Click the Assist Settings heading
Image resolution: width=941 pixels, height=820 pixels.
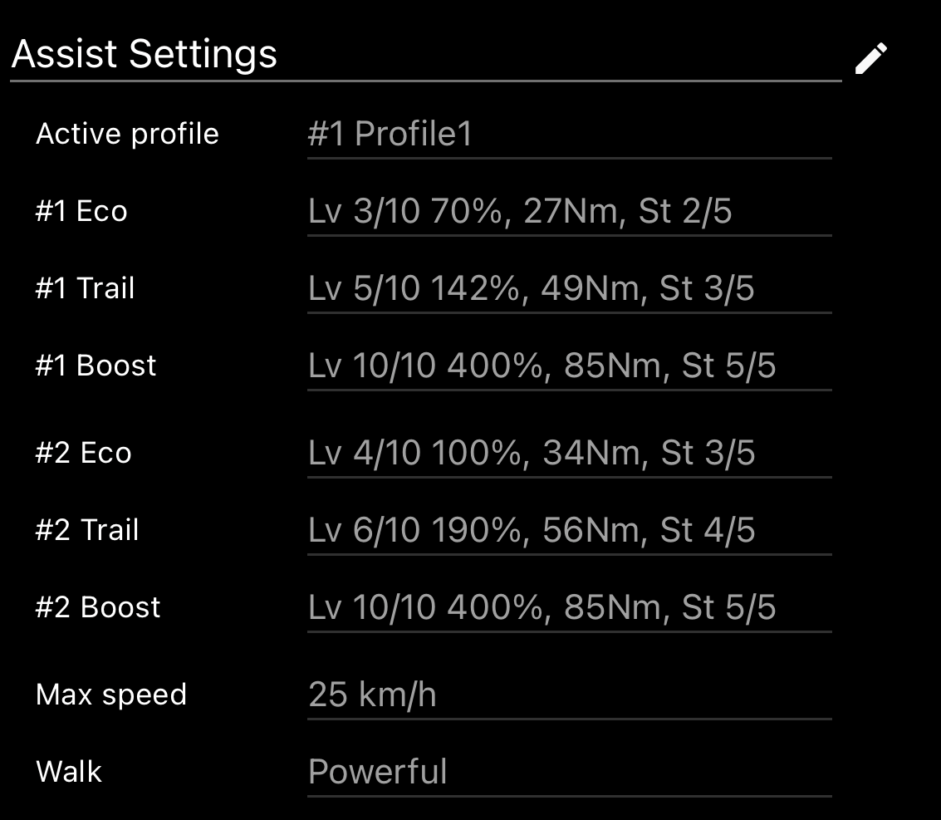145,55
